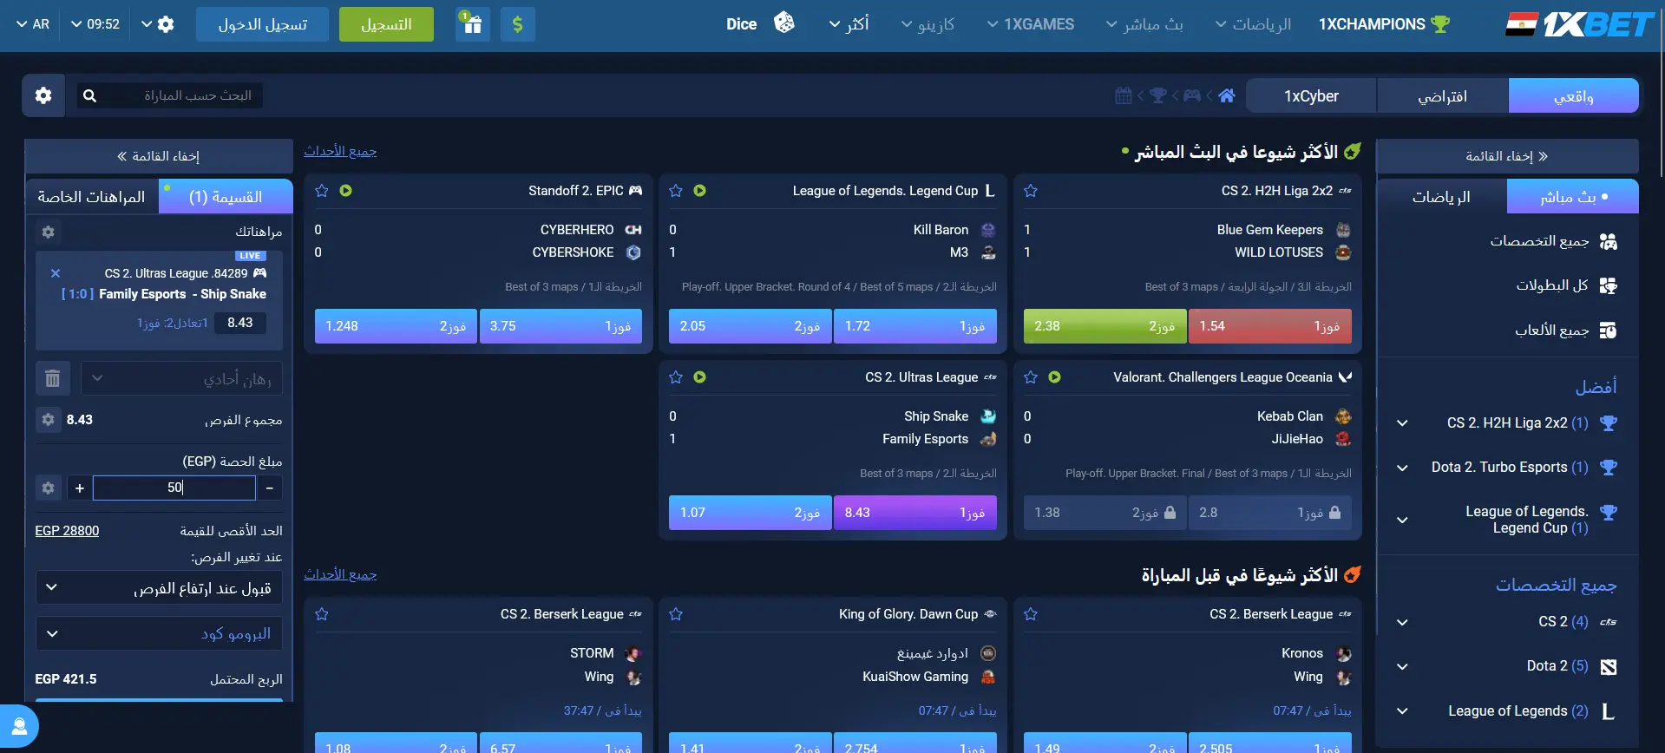Pick CYBERSHOKE win odds 1.248
Image resolution: width=1665 pixels, height=753 pixels.
[396, 326]
